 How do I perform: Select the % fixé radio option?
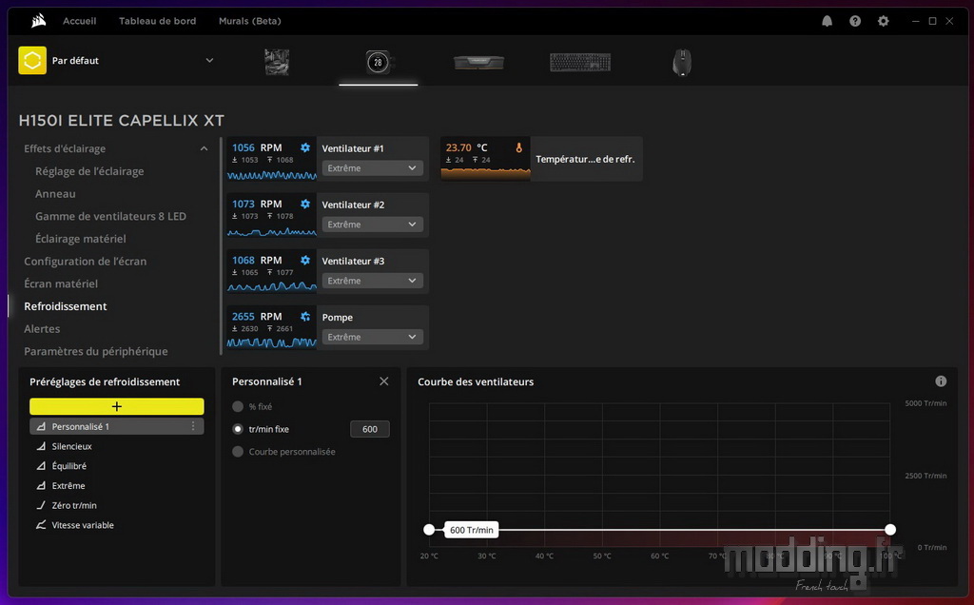237,406
